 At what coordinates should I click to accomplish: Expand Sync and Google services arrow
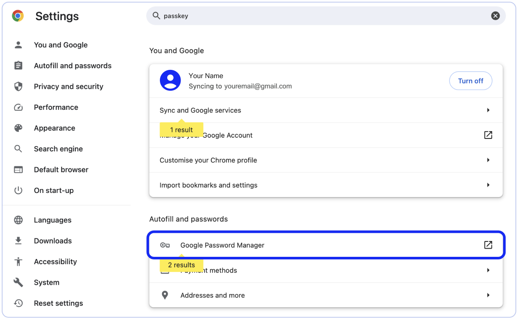pyautogui.click(x=488, y=110)
